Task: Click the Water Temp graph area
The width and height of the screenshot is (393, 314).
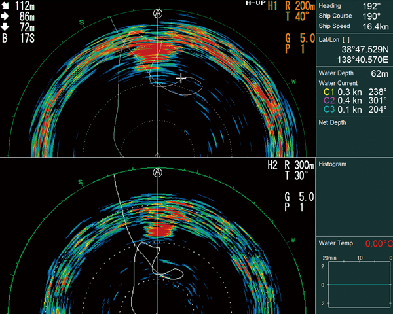Action: 359,284
